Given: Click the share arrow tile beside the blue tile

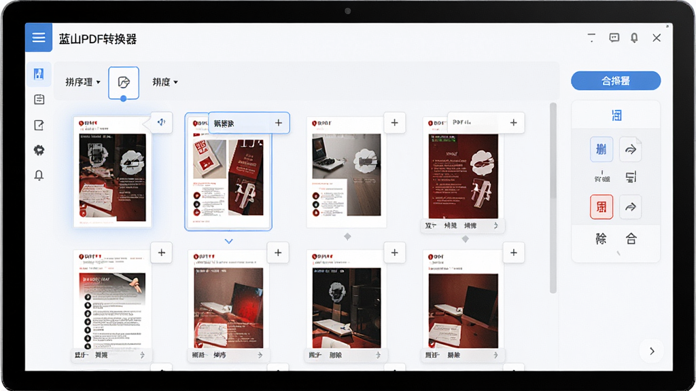Looking at the screenshot, I should 630,150.
